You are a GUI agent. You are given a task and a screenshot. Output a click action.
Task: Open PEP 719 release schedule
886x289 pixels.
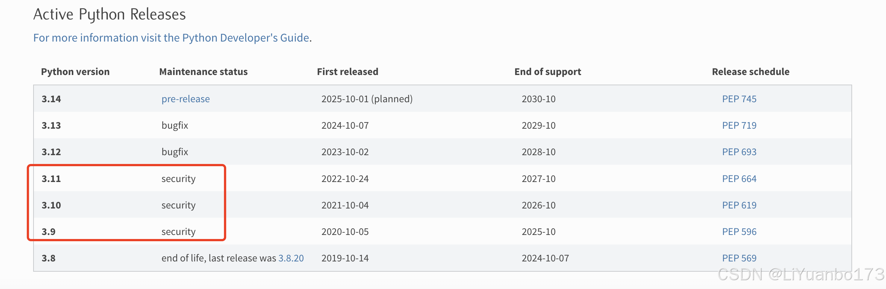pyautogui.click(x=739, y=125)
